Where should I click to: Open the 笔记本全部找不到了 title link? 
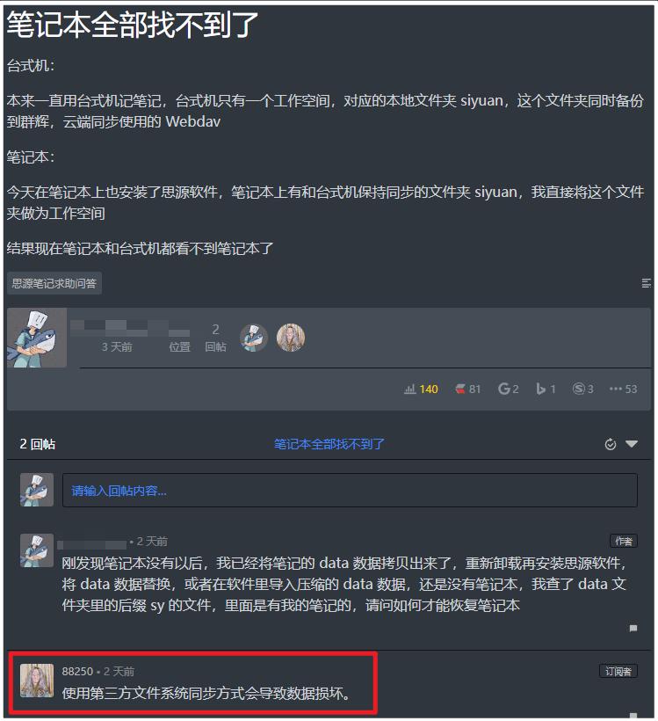(329, 444)
